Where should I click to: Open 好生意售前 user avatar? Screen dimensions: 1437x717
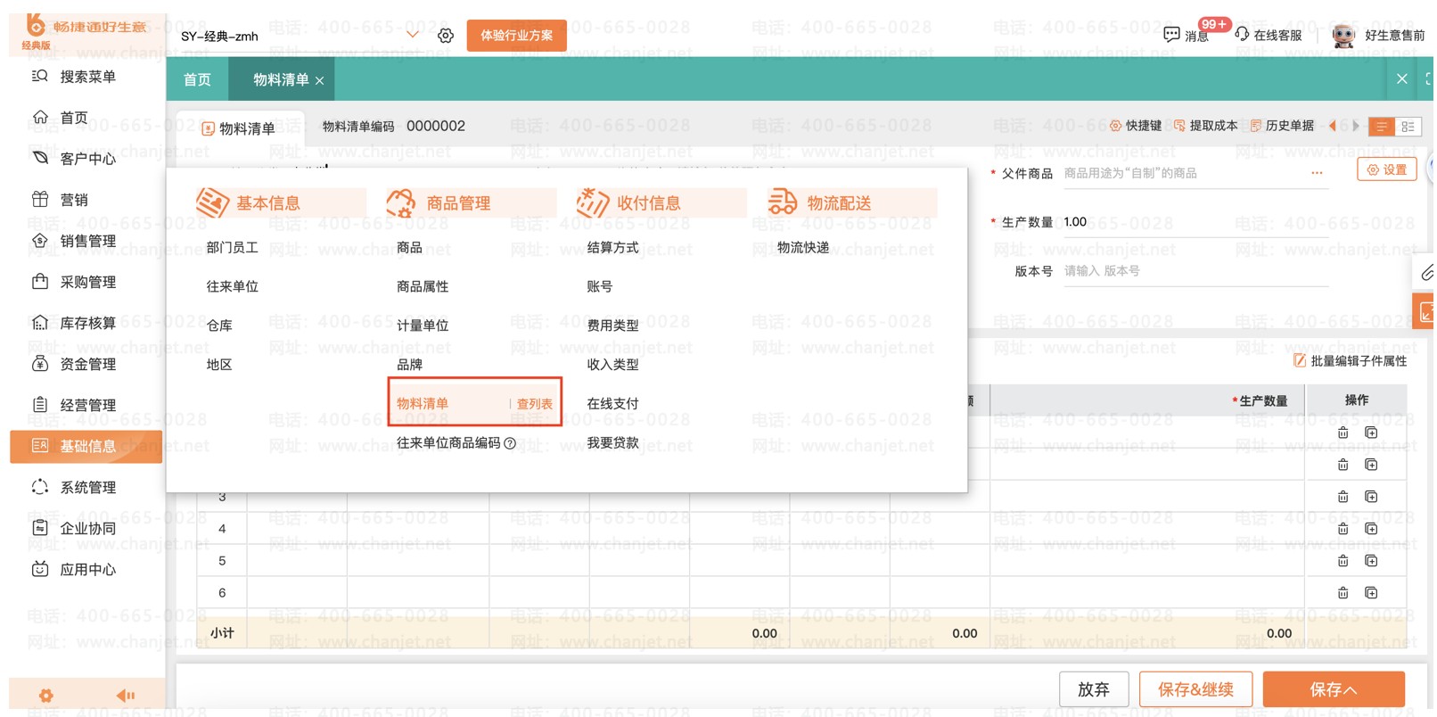pyautogui.click(x=1343, y=36)
